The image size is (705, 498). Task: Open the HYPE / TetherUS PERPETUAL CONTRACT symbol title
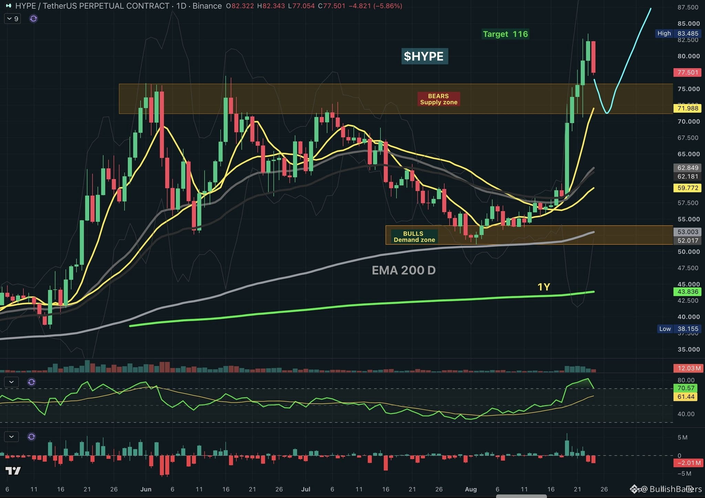(92, 6)
